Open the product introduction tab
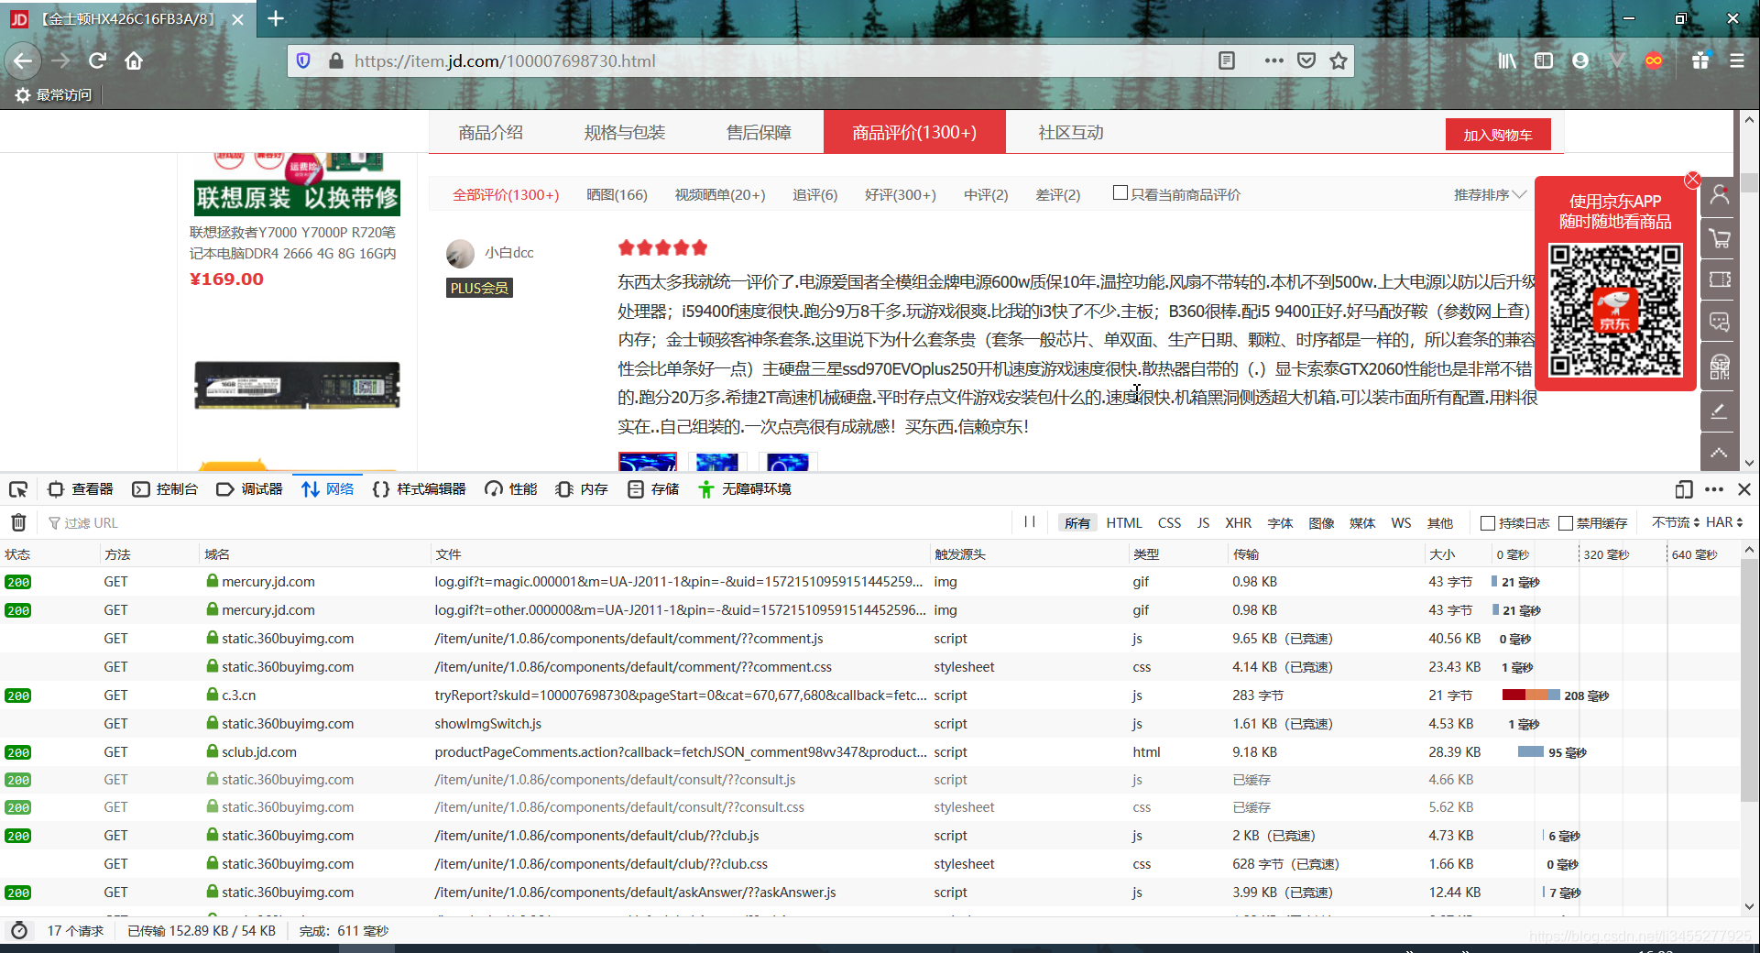Image resolution: width=1760 pixels, height=953 pixels. (490, 133)
